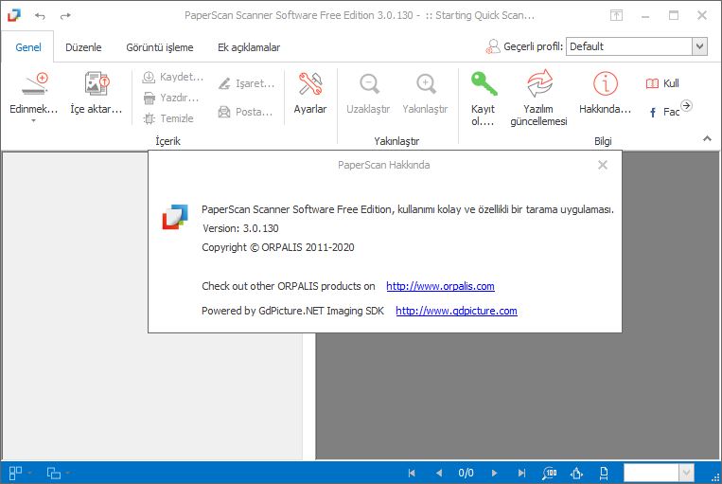Go to first page in status bar
The height and width of the screenshot is (484, 722).
pyautogui.click(x=412, y=473)
